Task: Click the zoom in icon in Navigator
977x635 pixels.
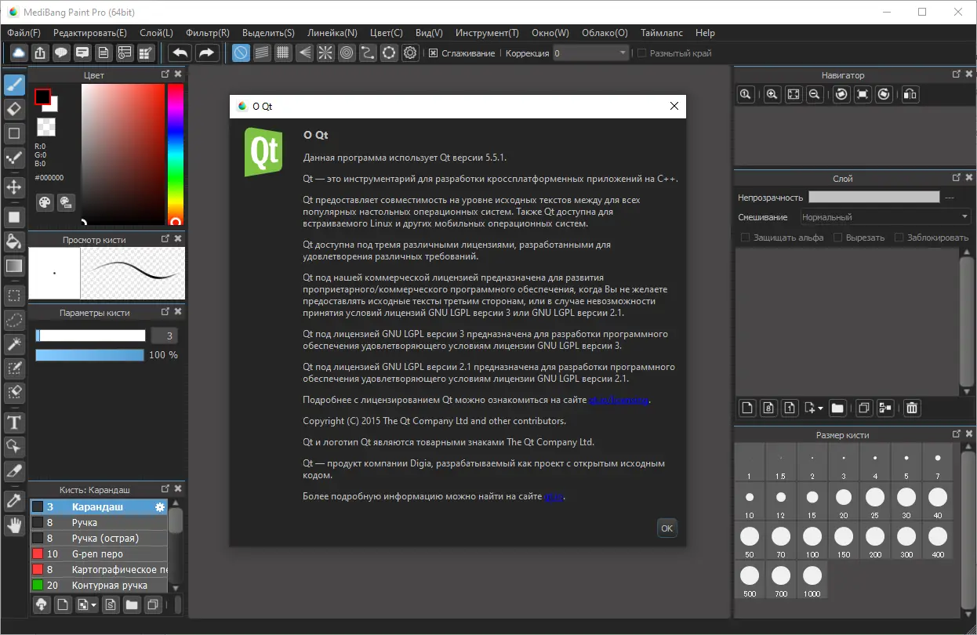Action: (772, 94)
